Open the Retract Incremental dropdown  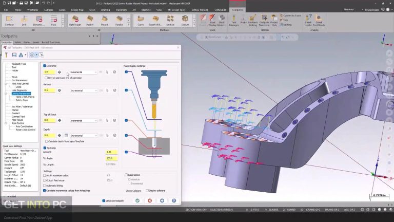point(83,90)
